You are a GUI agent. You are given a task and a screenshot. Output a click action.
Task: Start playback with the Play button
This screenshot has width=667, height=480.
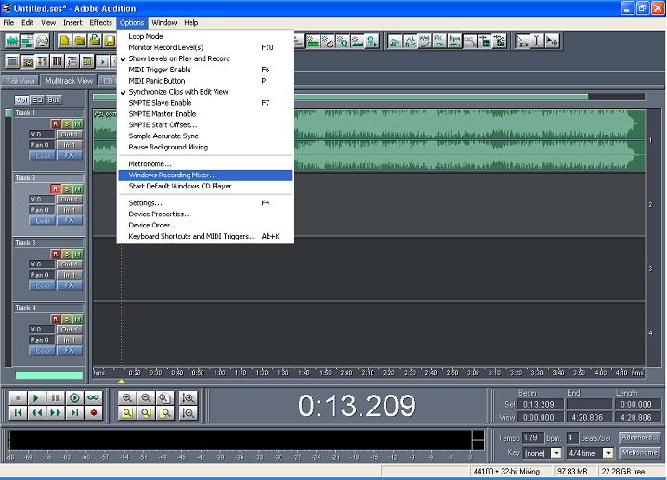36,398
